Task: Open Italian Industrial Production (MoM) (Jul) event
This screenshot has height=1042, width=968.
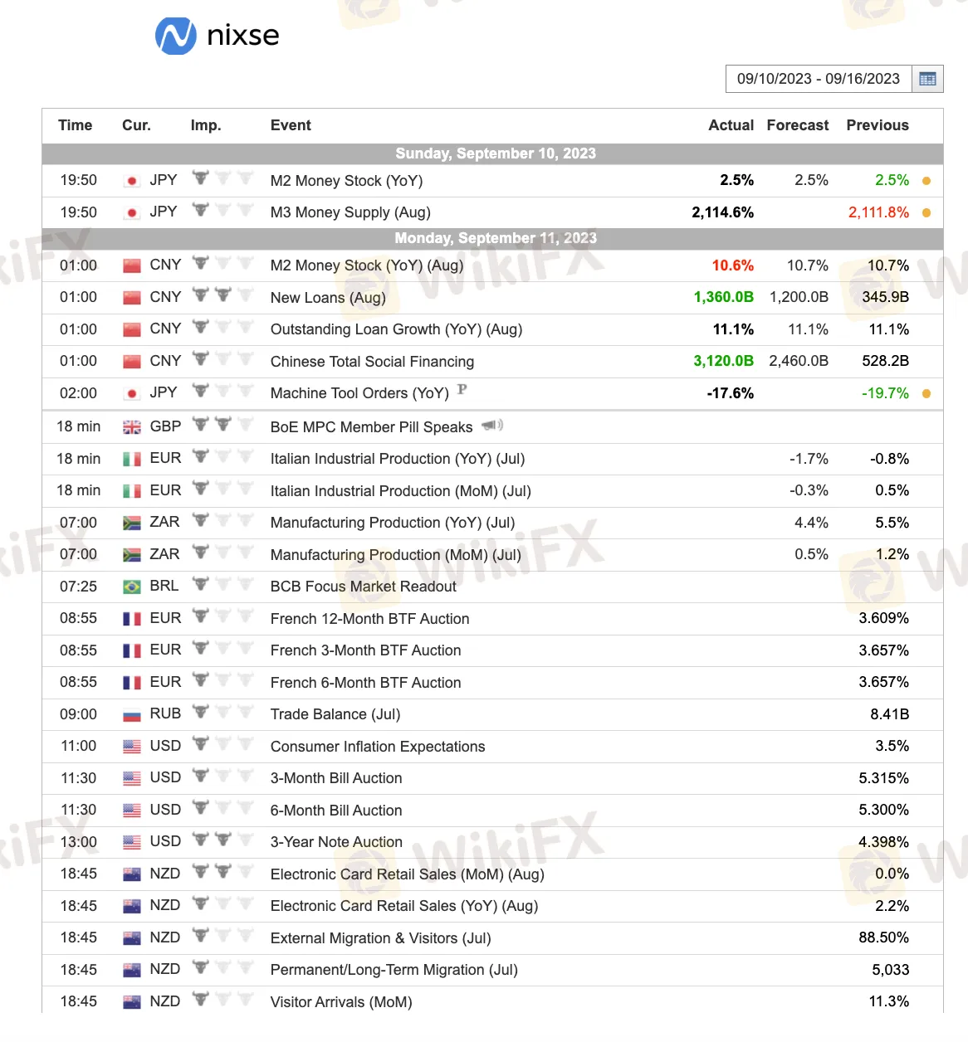Action: coord(400,491)
